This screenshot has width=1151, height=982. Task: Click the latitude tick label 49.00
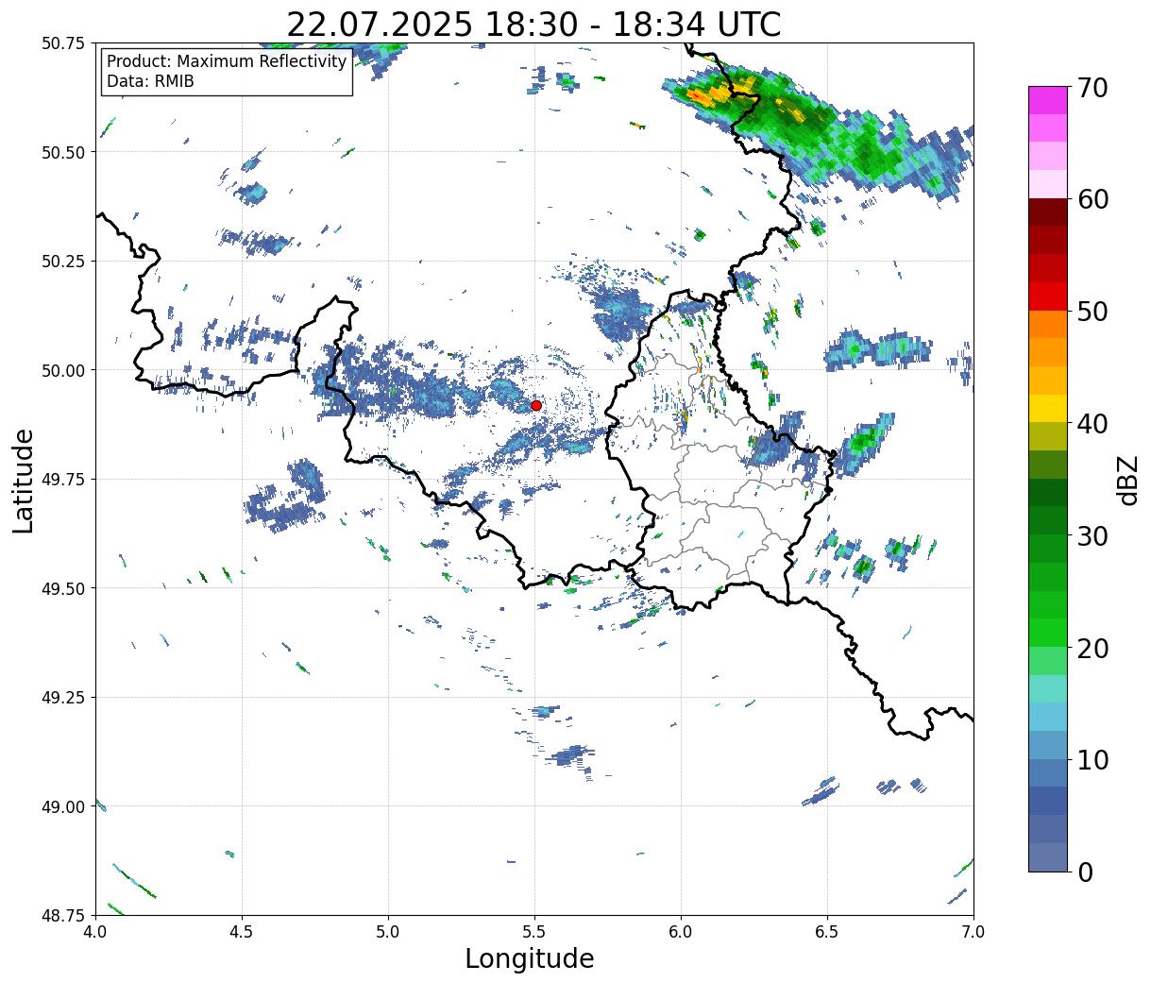[x=63, y=806]
